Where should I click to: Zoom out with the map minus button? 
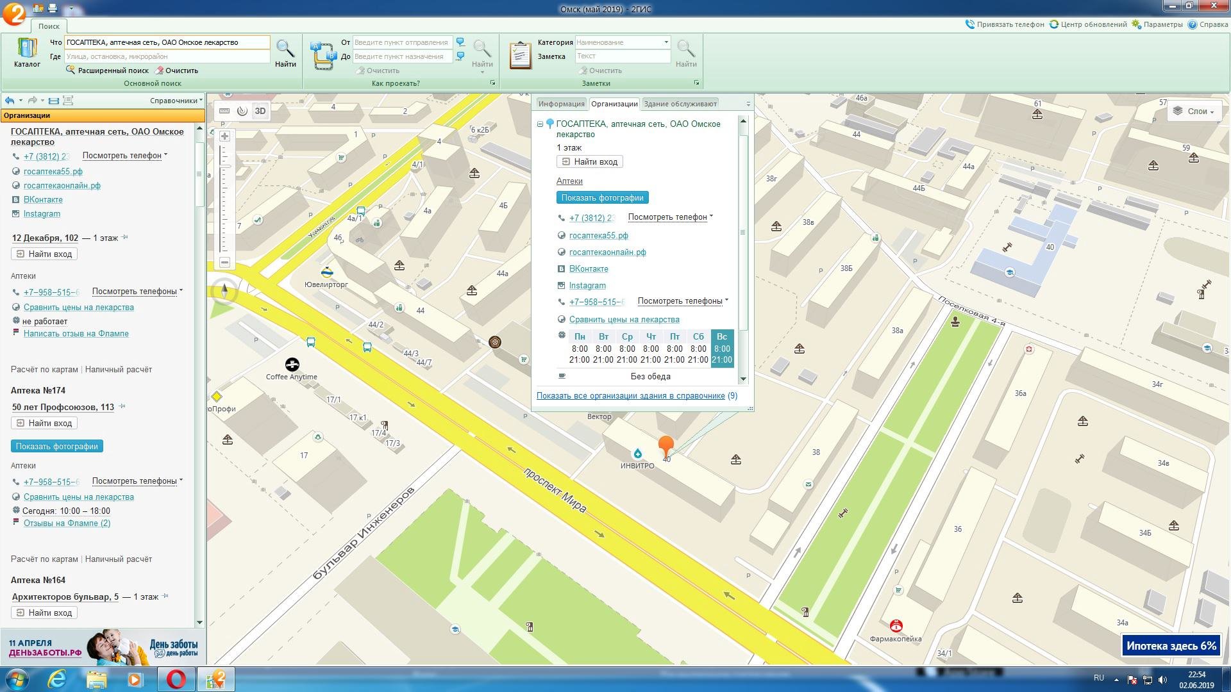coord(224,262)
